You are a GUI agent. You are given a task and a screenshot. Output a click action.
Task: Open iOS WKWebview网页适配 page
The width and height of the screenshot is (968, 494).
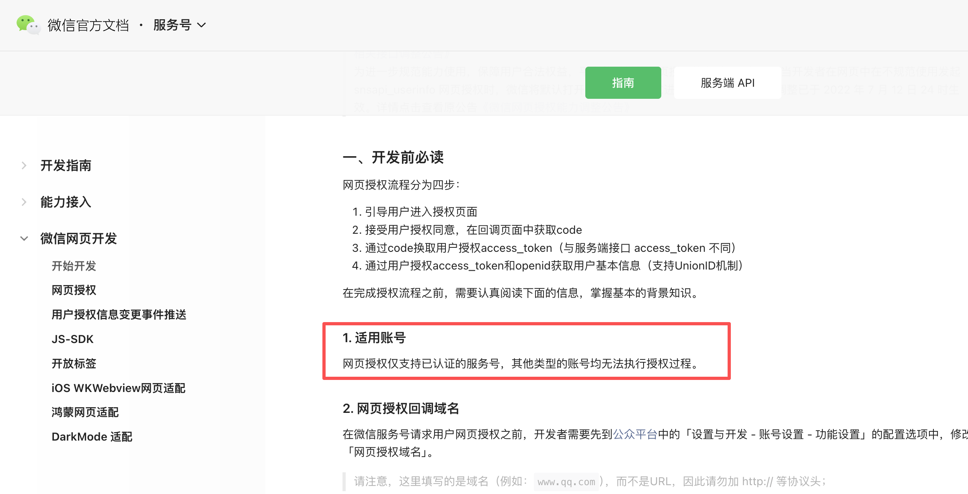(118, 388)
